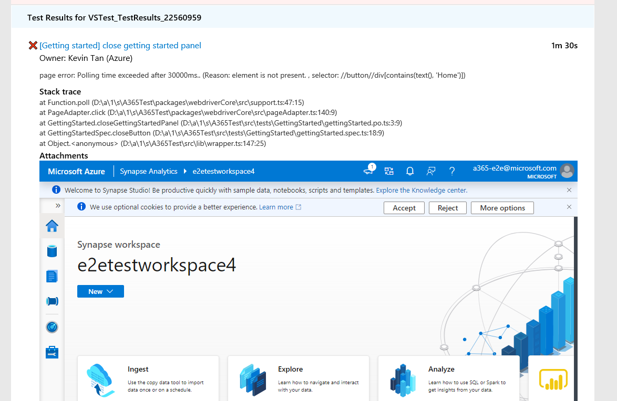
Task: Click the cookie banner info icon
Action: 81,206
